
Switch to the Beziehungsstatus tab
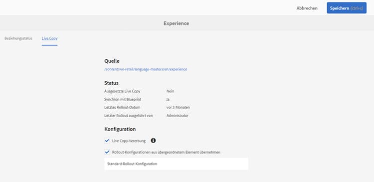(x=18, y=38)
